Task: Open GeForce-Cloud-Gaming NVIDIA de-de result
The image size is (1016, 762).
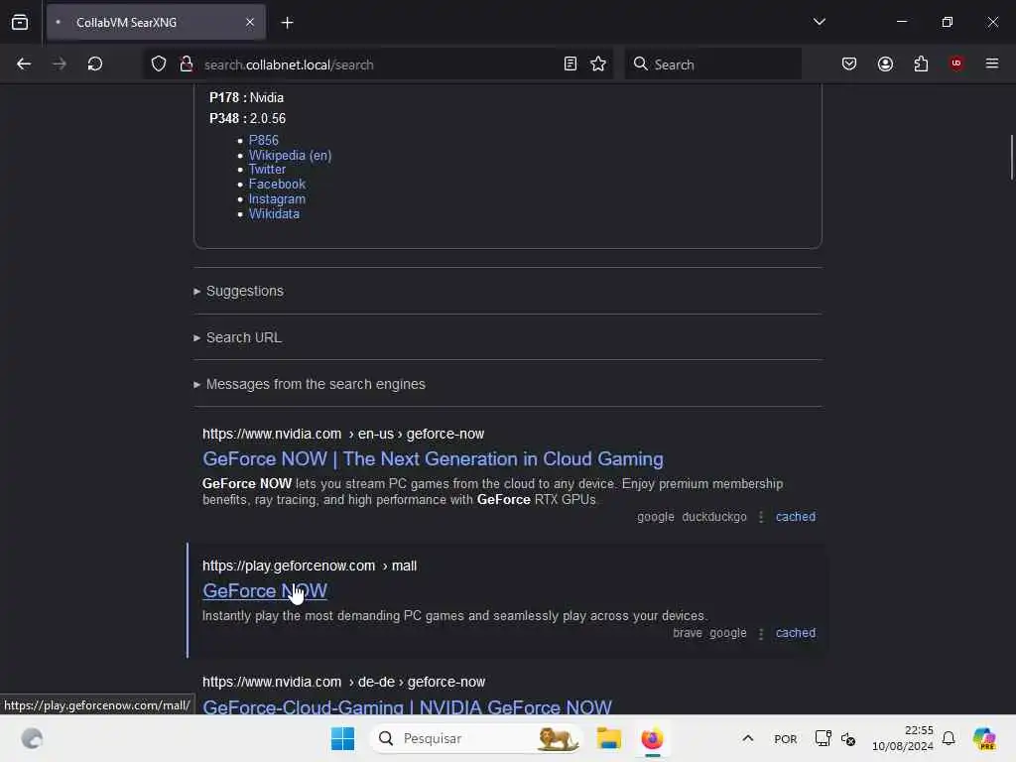Action: [407, 705]
